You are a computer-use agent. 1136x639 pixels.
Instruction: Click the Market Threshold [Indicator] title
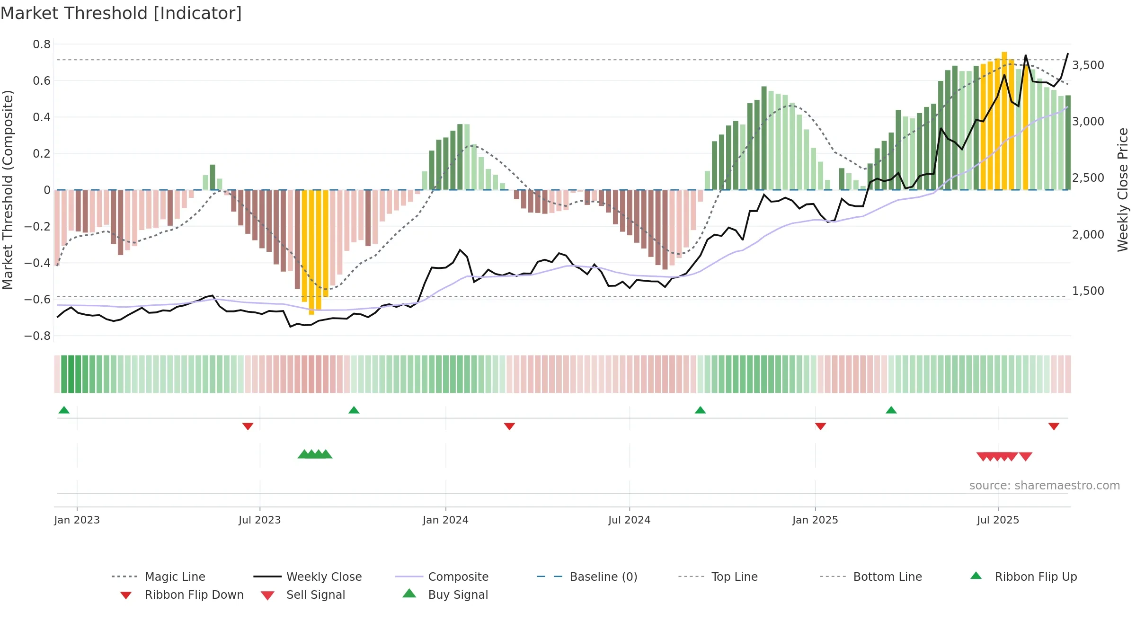tap(121, 13)
